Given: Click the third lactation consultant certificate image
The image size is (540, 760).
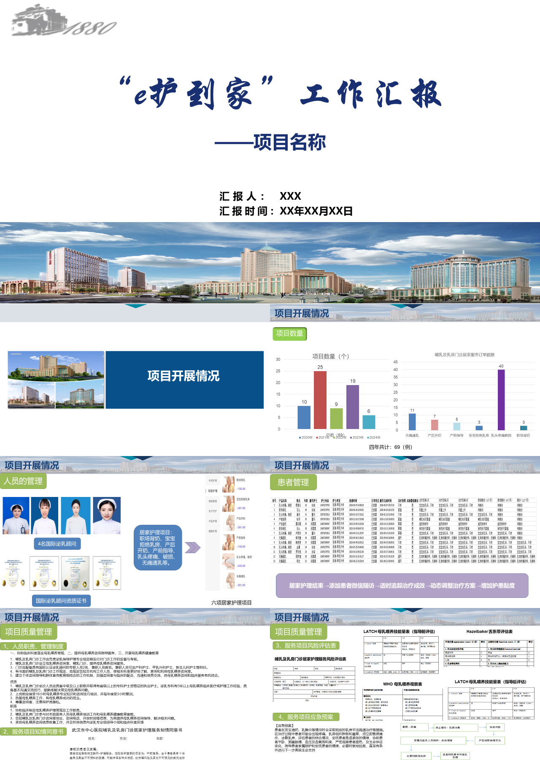Looking at the screenshot, I should 76,573.
